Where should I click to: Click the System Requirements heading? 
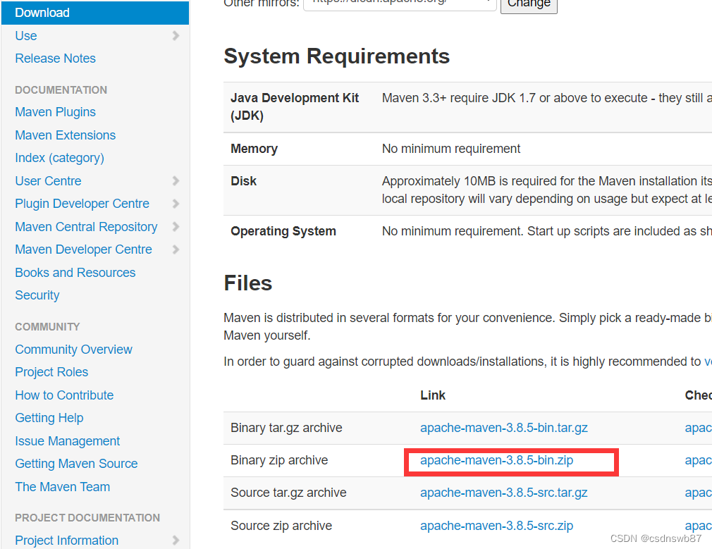(336, 56)
